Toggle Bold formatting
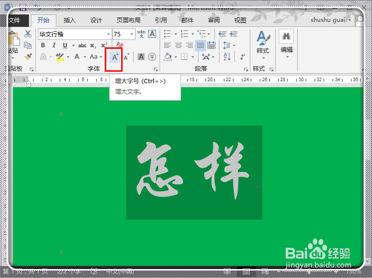The width and height of the screenshot is (372, 278). [x=43, y=45]
